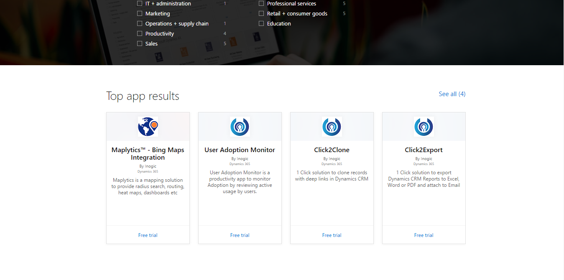Check the Marketing filter checkbox
The width and height of the screenshot is (564, 280).
(x=140, y=13)
